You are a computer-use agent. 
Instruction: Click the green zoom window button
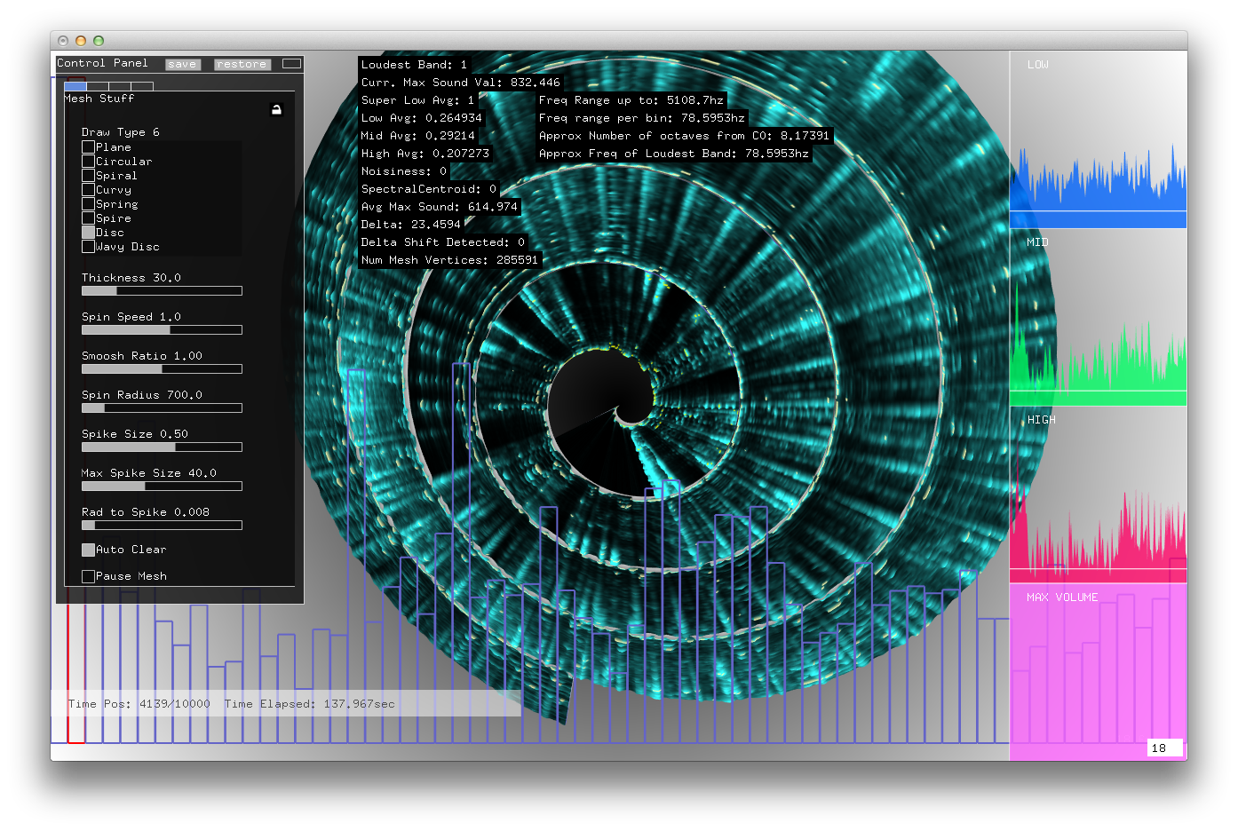click(x=99, y=41)
